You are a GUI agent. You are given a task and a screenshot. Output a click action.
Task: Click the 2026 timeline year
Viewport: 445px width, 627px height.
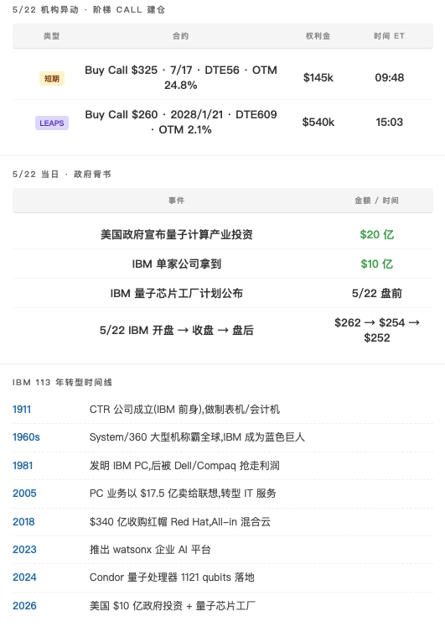tap(24, 606)
